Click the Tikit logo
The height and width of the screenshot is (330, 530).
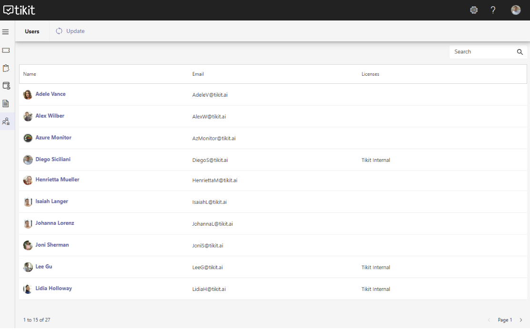pyautogui.click(x=19, y=10)
